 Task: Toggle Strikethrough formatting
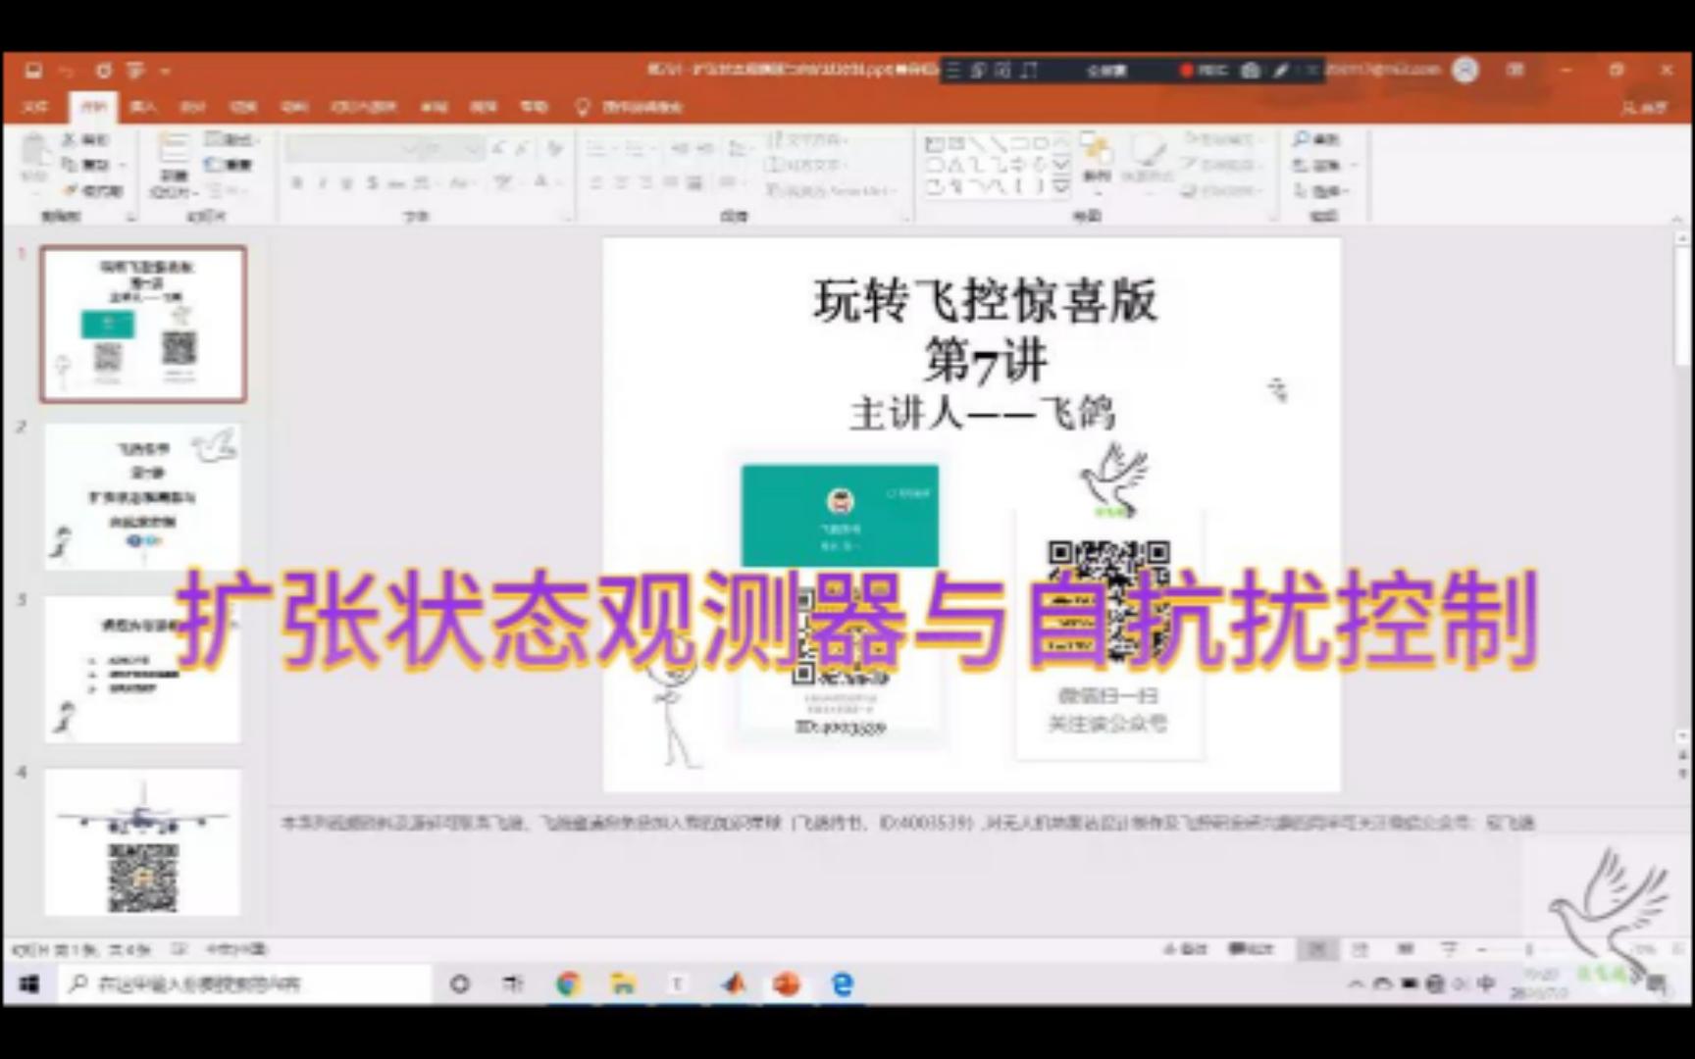[x=396, y=182]
